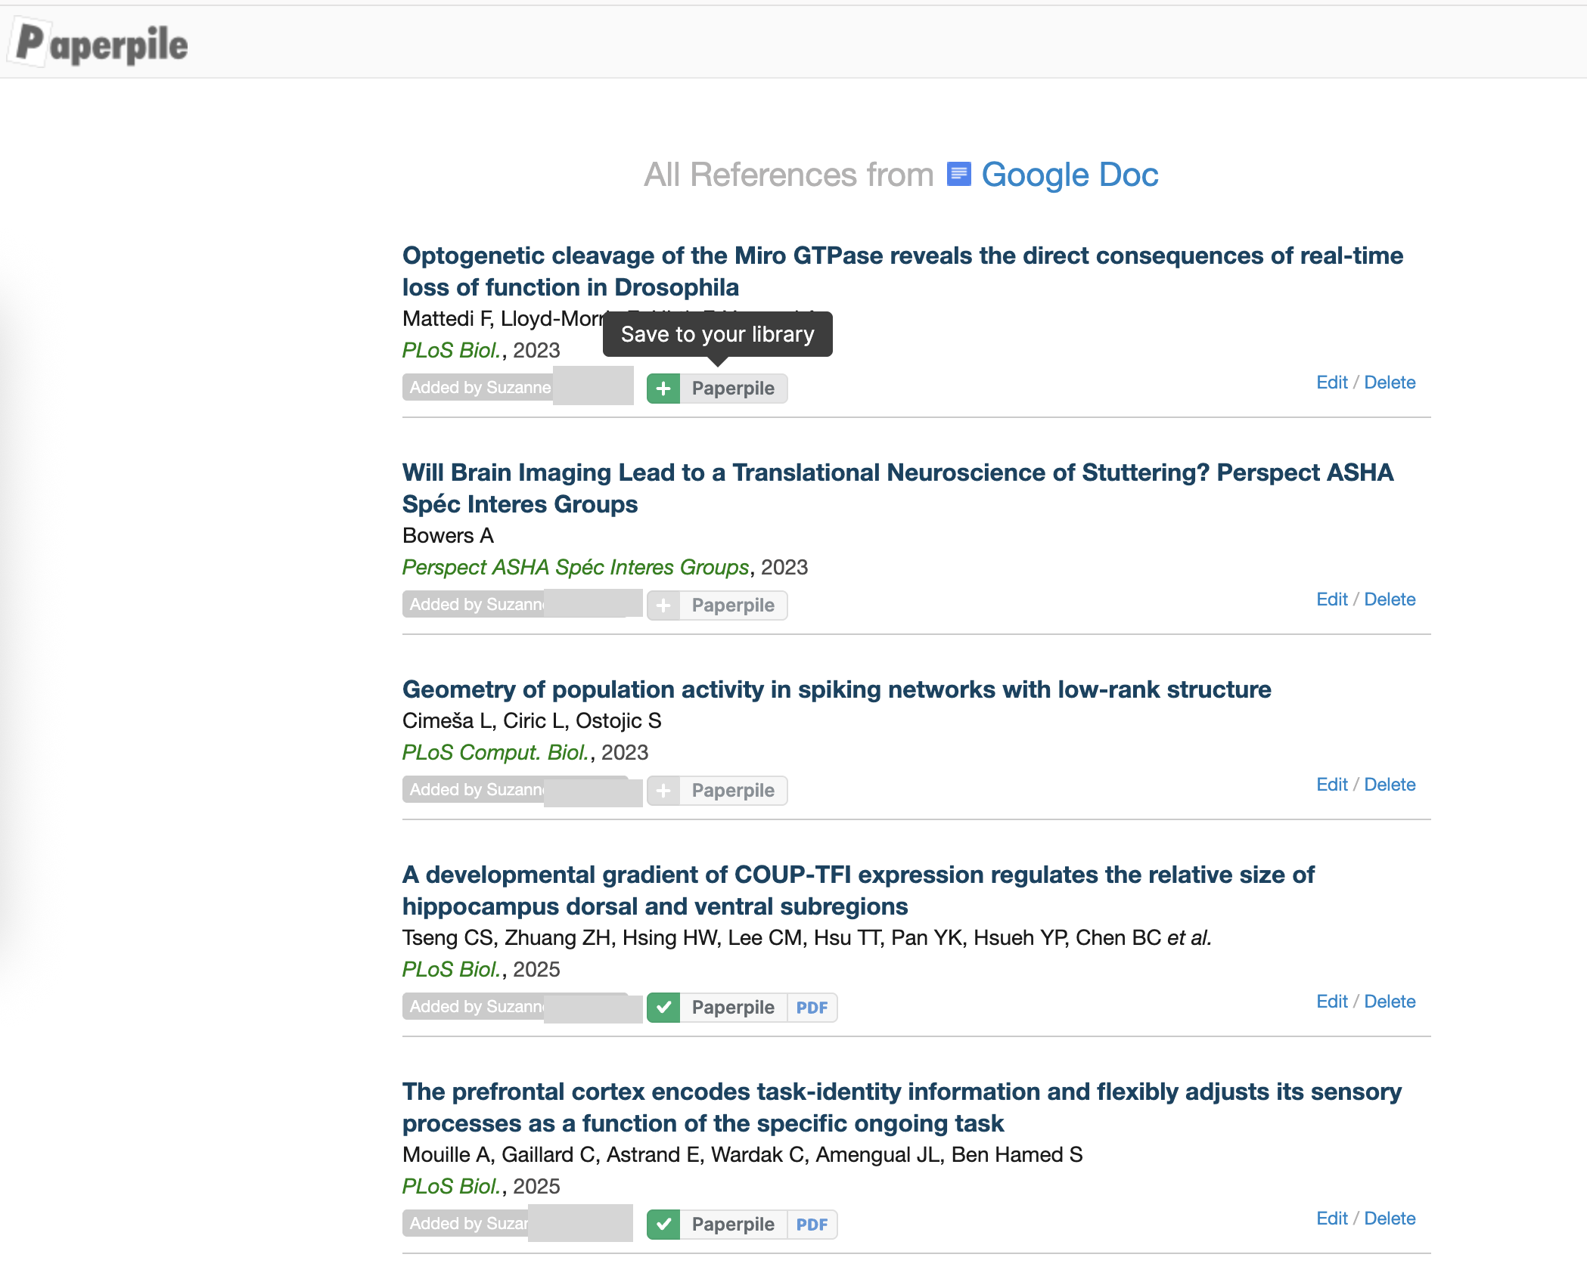This screenshot has width=1587, height=1279.
Task: Click green checkmark for prefrontal cortex paper
Action: click(663, 1225)
